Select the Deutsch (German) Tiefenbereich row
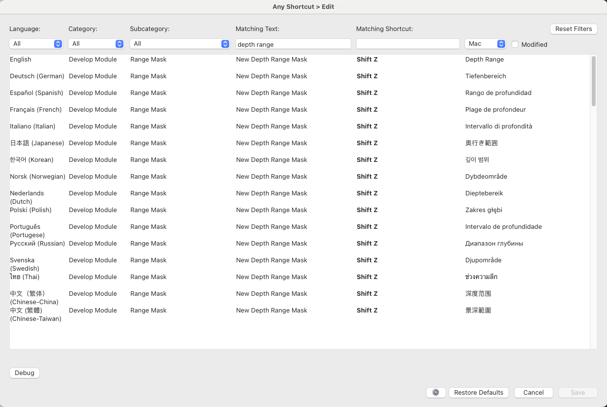607x407 pixels. click(295, 76)
